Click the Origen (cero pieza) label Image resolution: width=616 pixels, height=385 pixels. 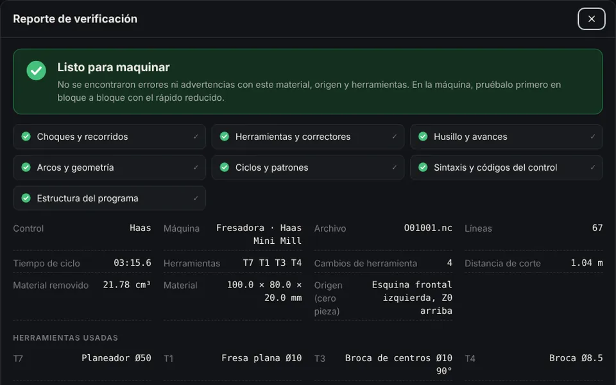328,298
